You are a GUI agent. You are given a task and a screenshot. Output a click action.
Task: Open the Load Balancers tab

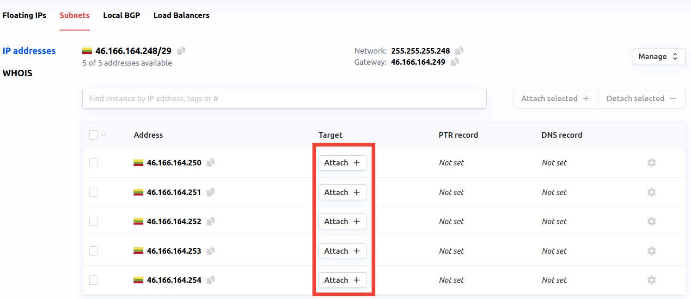[181, 15]
